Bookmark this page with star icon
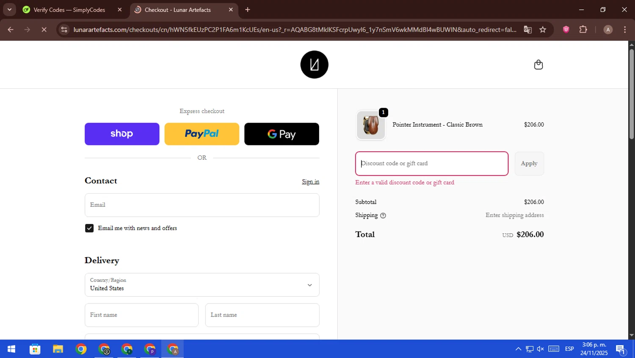 click(543, 30)
